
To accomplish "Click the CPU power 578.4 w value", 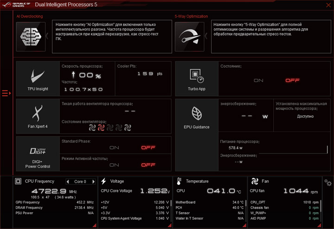I will point(235,148).
